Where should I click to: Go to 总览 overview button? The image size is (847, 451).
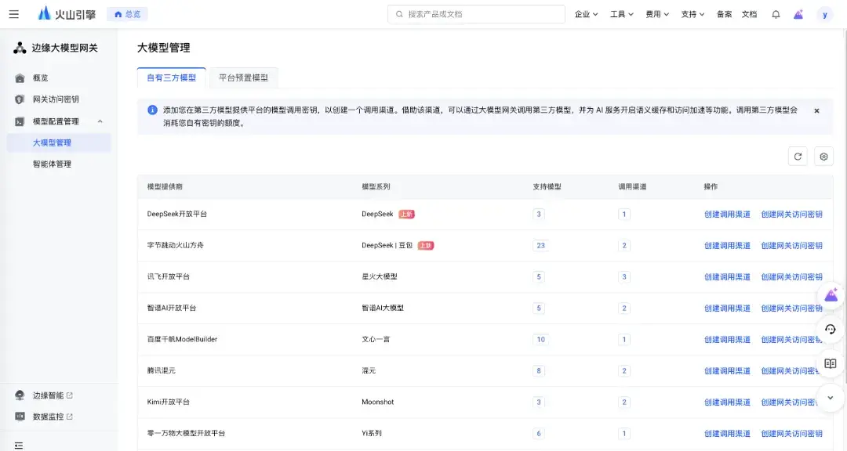[128, 14]
